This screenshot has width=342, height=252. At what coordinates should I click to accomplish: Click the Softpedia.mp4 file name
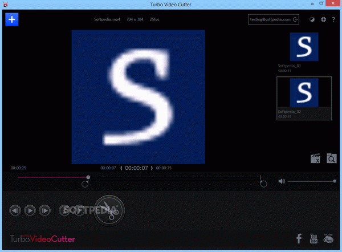tap(107, 19)
